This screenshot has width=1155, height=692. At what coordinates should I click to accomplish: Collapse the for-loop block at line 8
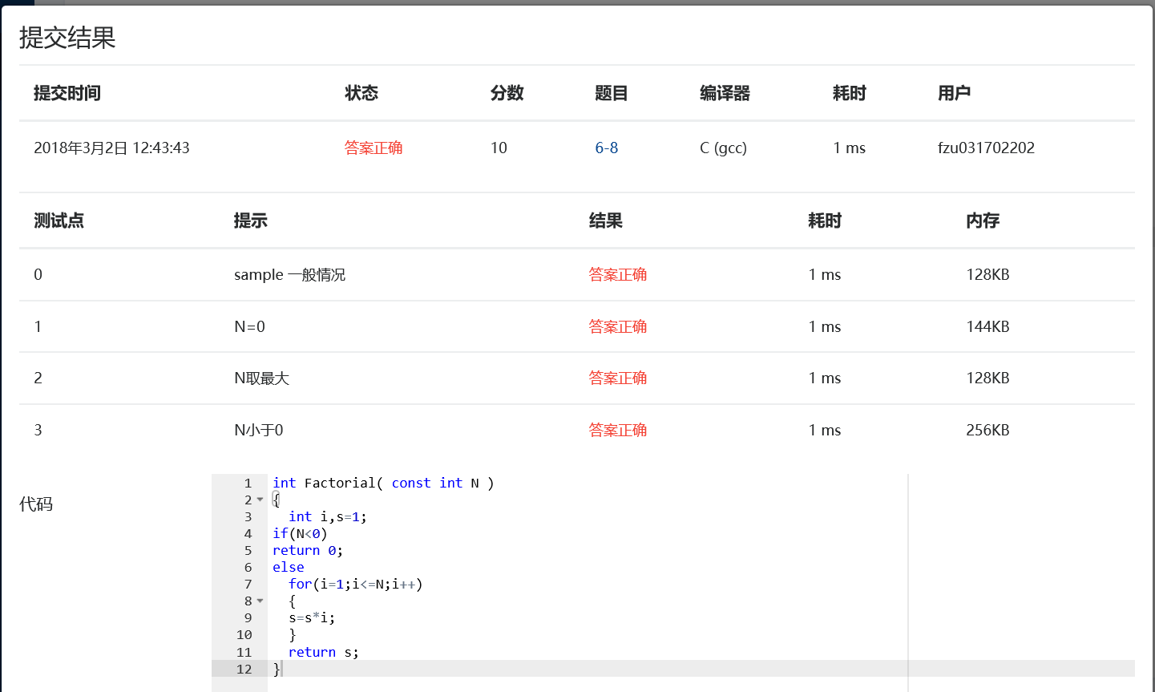(x=260, y=601)
